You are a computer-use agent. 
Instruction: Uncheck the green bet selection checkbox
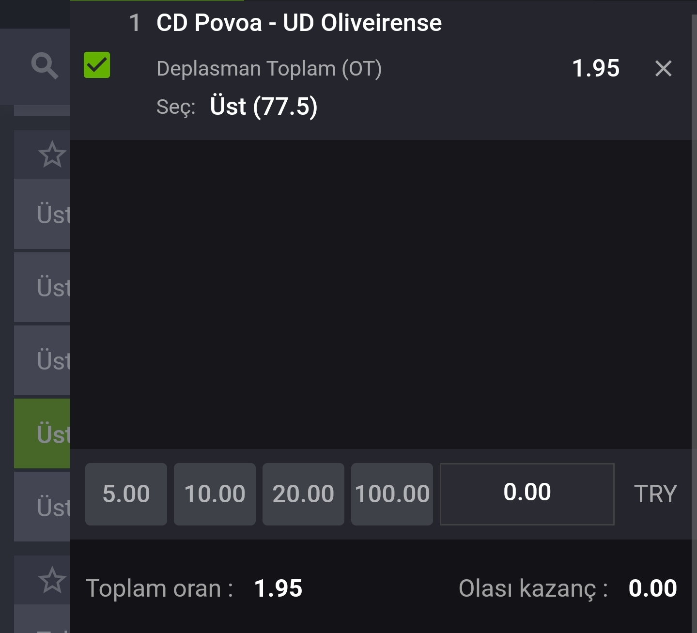click(97, 65)
